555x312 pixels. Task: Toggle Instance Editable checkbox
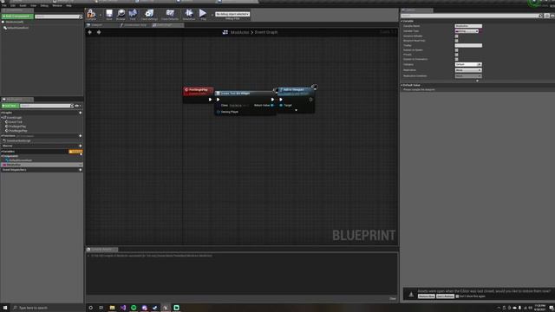click(457, 36)
